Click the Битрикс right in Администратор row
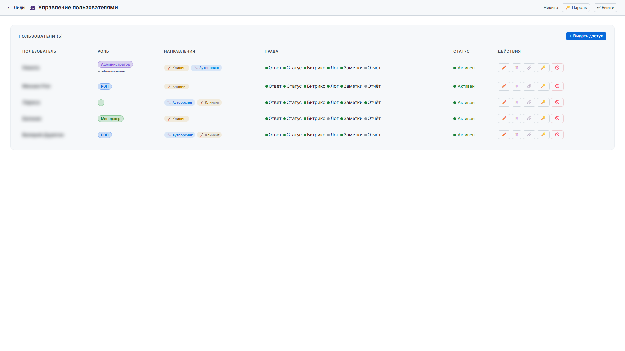 pos(314,68)
